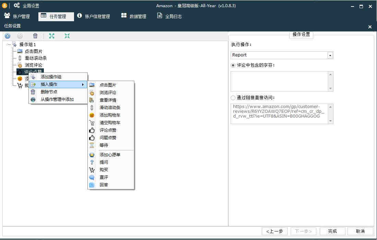
Task: Click the 查看详情 icon in submenu
Action: point(92,100)
